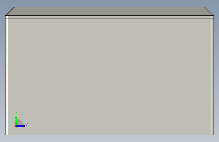The height and width of the screenshot is (142, 219).
Task: Click the empty background above the model
Action: 109,3
